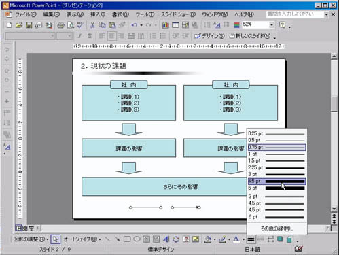
Task: Select the Oval drawing tool
Action: [x=137, y=239]
